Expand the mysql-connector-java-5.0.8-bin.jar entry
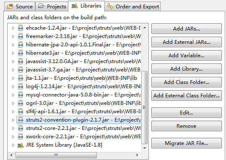The image size is (226, 160). (x=13, y=95)
